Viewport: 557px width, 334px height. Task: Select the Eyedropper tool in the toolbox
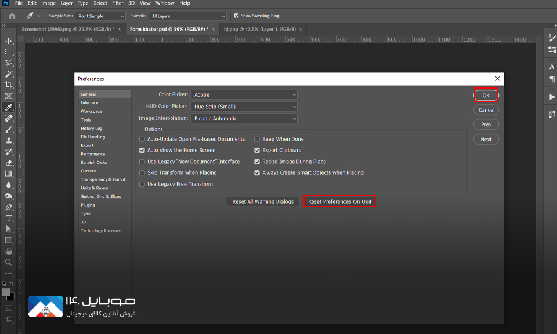(x=9, y=107)
